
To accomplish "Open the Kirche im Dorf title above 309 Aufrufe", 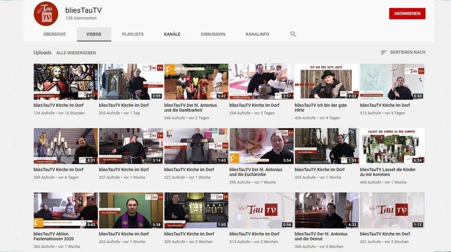I will (x=189, y=234).
